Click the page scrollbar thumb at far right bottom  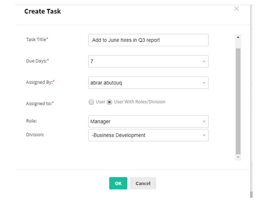click(x=251, y=194)
